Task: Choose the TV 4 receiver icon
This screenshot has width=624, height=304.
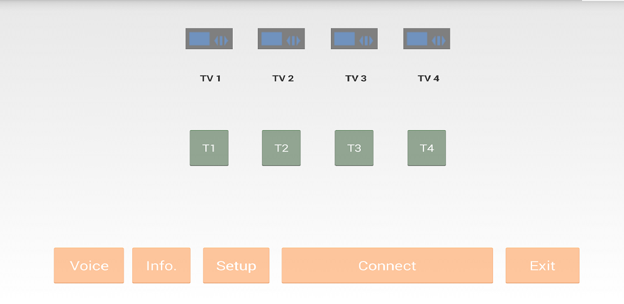Action: 427,39
